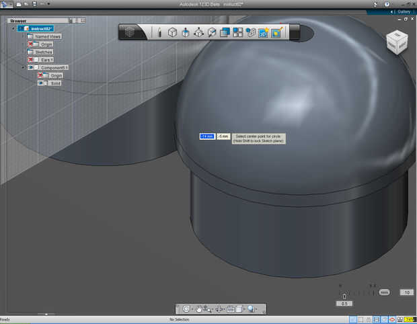Collapse the Component5:1 tree node
Viewport: 417px width, 324px height.
tap(23, 67)
